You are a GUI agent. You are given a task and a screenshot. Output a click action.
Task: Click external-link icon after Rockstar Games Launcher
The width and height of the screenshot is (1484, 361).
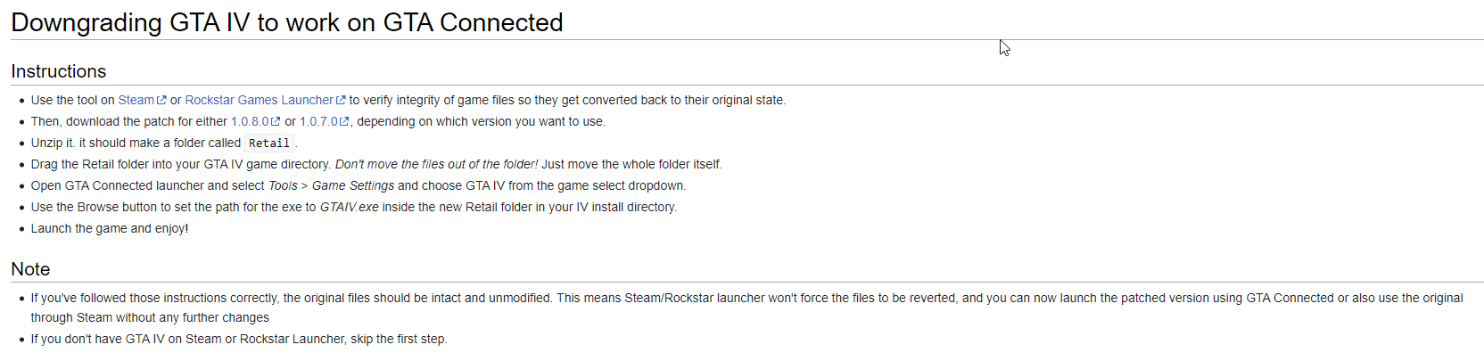click(x=341, y=100)
